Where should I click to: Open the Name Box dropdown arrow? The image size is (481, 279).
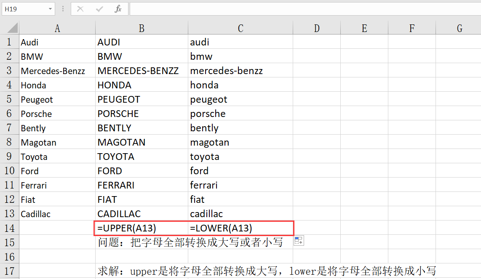50,9
